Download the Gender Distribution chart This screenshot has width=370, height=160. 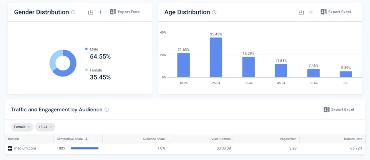(91, 12)
